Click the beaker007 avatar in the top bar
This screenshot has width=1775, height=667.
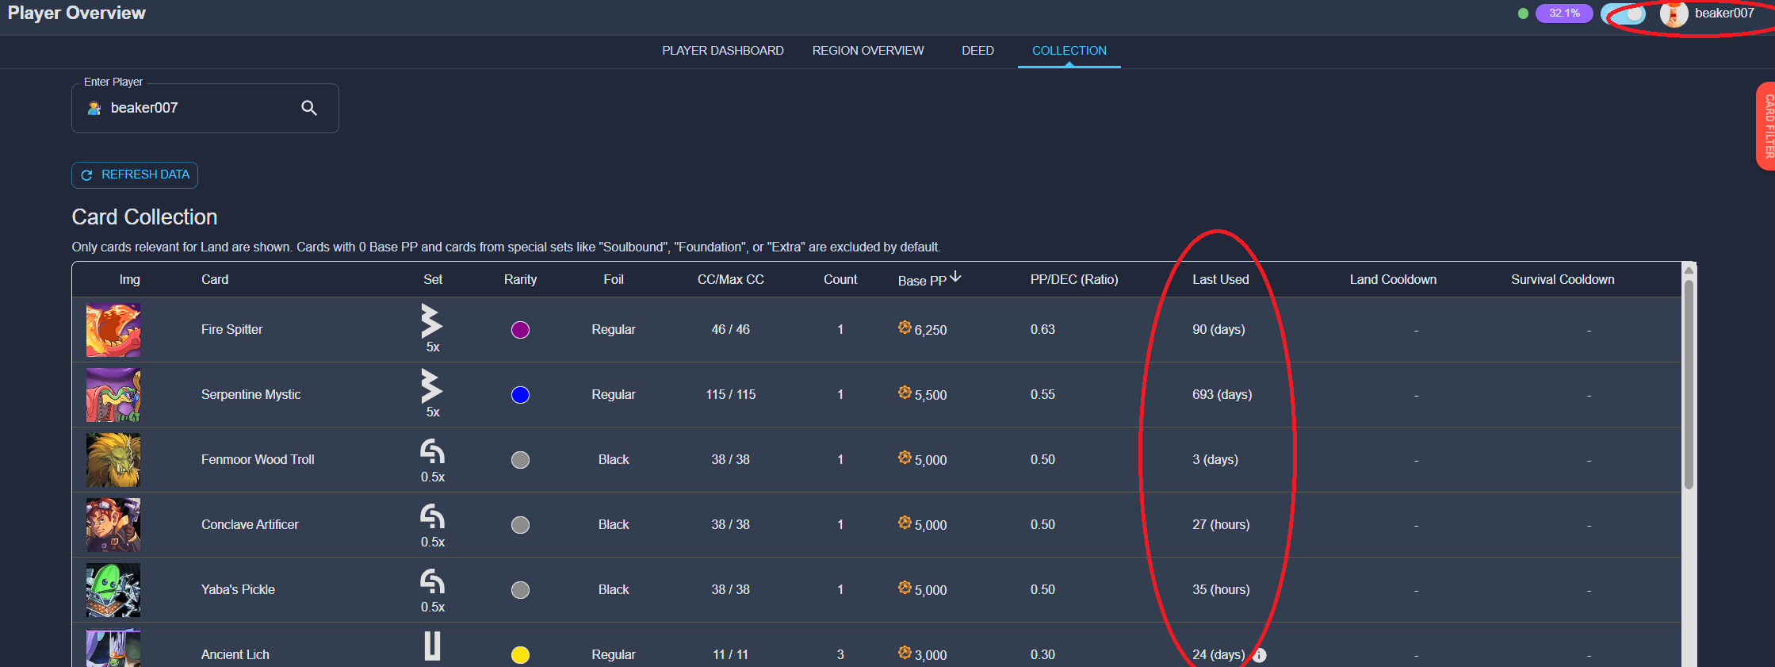coord(1673,14)
